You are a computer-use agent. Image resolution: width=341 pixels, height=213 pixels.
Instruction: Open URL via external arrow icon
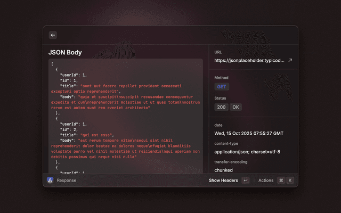tap(290, 61)
